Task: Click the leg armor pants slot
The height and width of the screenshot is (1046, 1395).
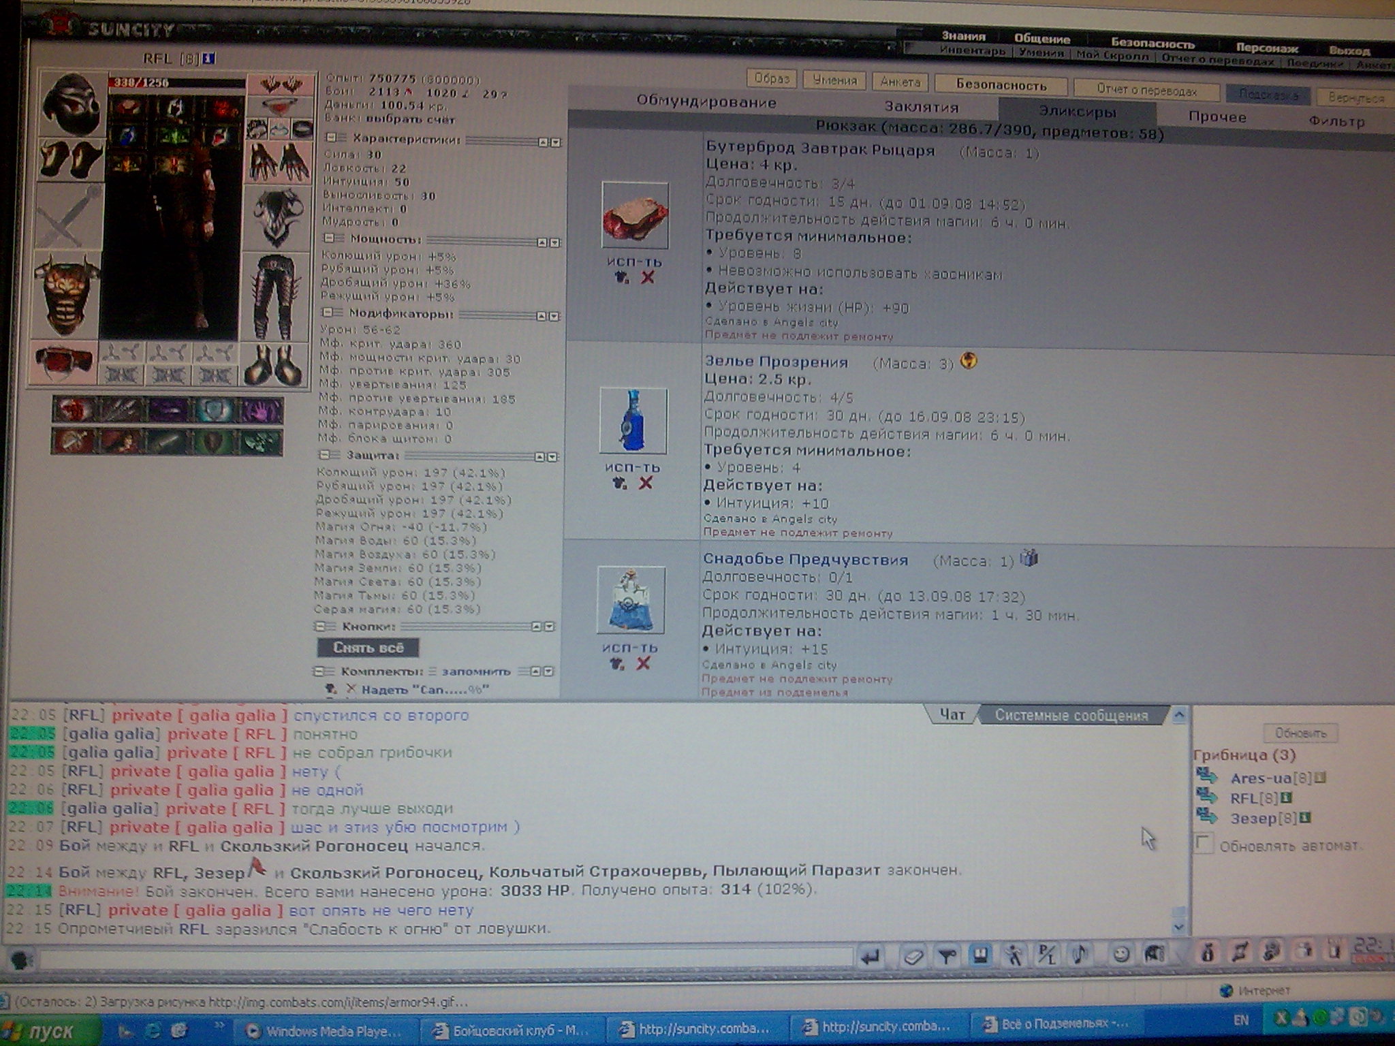Action: pos(275,297)
